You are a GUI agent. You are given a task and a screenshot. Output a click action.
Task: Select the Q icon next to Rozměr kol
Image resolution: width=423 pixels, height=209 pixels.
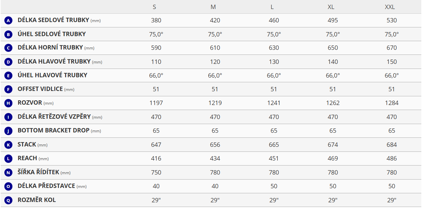[x=8, y=200]
